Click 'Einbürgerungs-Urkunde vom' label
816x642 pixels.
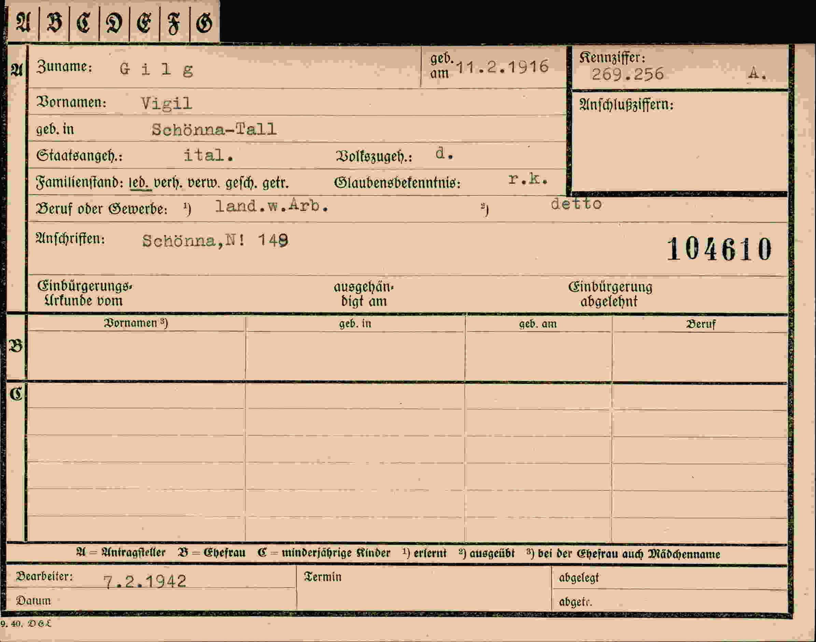pyautogui.click(x=85, y=294)
